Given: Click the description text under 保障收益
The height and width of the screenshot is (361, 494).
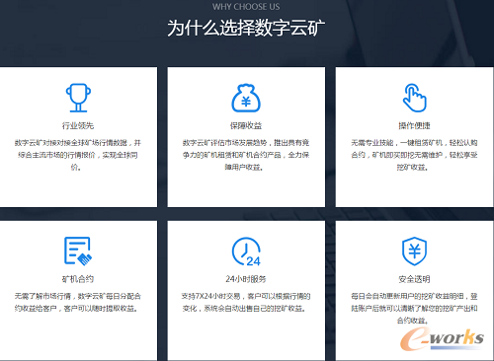Looking at the screenshot, I should 246,155.
